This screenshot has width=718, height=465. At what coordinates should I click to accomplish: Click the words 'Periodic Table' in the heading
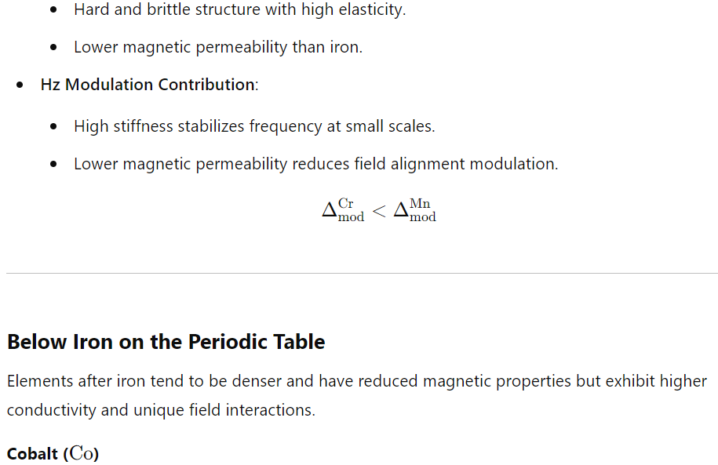pyautogui.click(x=257, y=342)
